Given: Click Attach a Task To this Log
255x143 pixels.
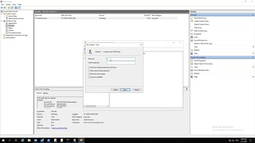Looking at the screenshot, I should (x=203, y=44).
